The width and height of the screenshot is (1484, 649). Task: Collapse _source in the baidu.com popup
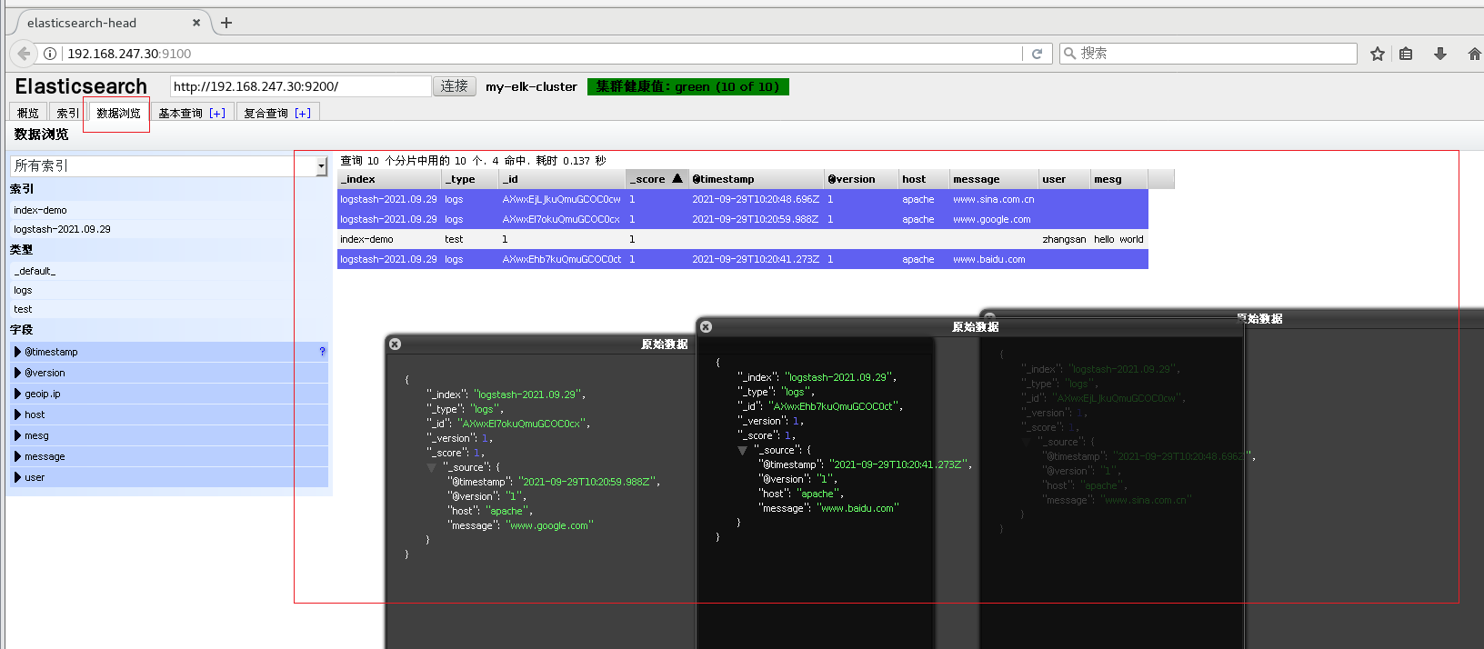[x=742, y=450]
